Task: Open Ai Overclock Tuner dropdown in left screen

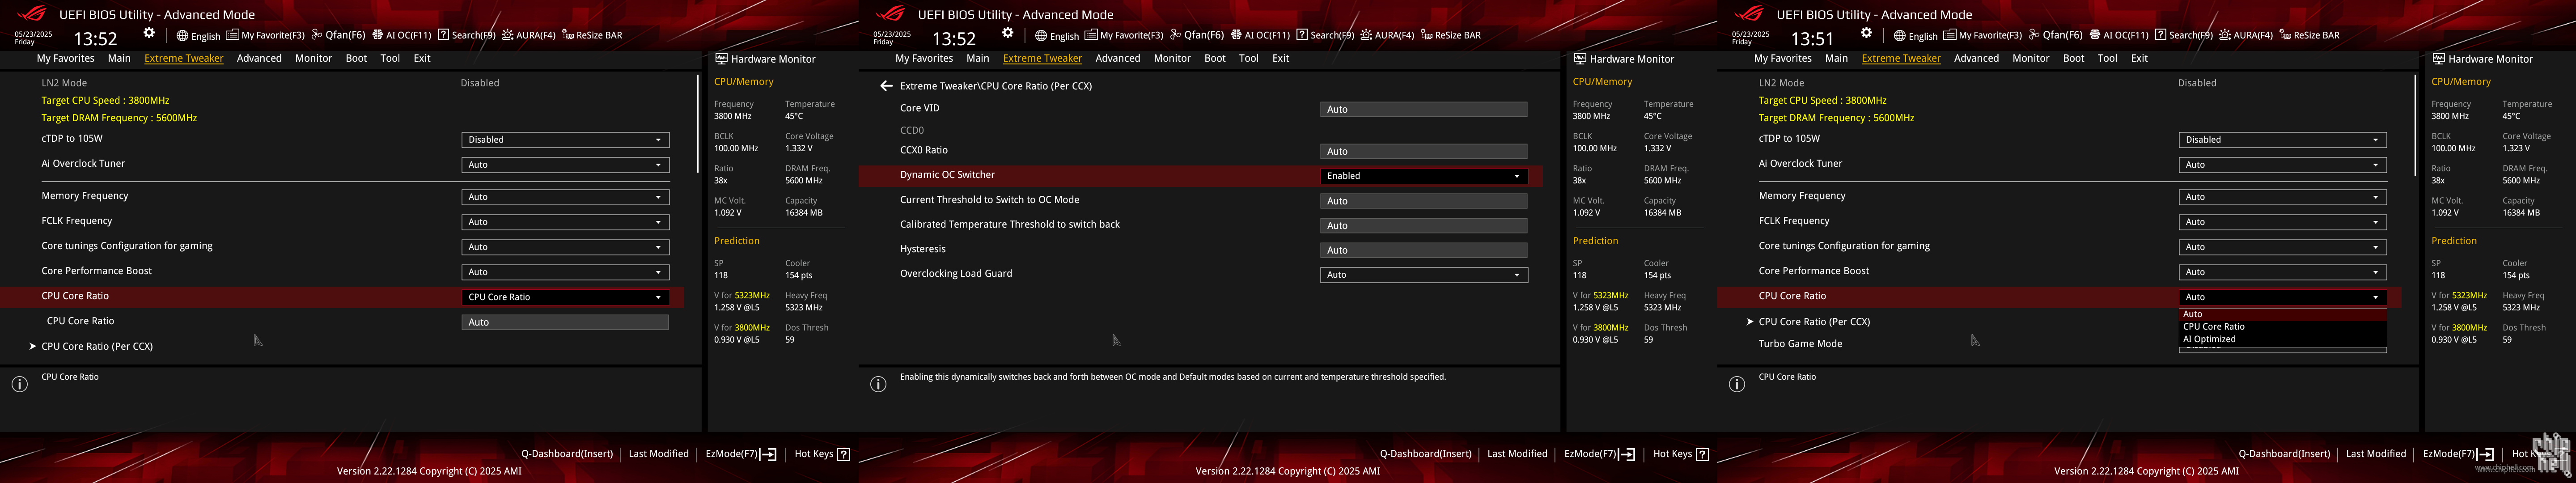Action: pos(565,165)
